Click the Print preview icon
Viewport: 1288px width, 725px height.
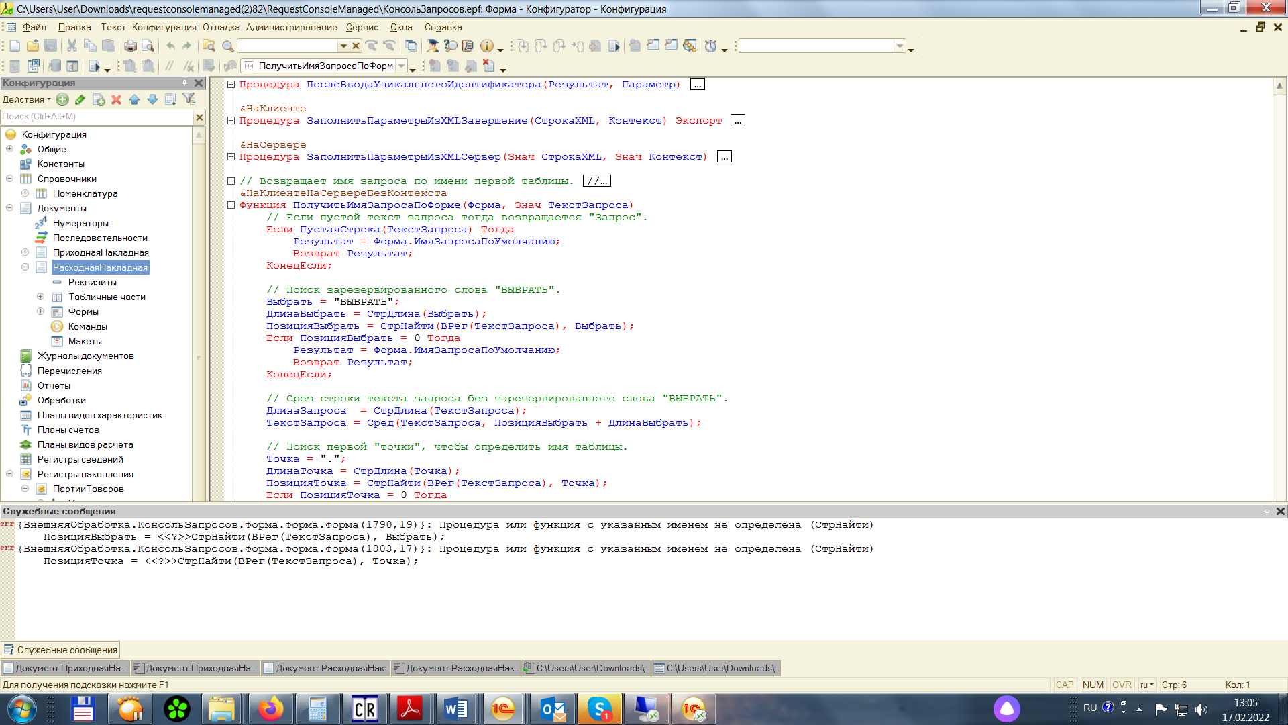click(148, 46)
